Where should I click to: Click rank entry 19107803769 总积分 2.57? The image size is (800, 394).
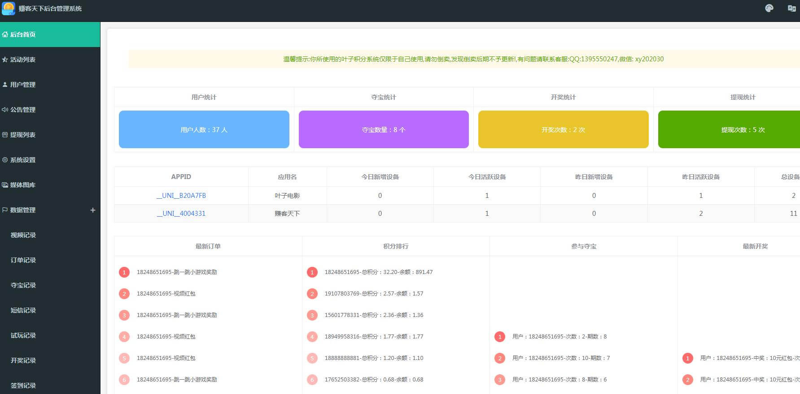tap(374, 294)
